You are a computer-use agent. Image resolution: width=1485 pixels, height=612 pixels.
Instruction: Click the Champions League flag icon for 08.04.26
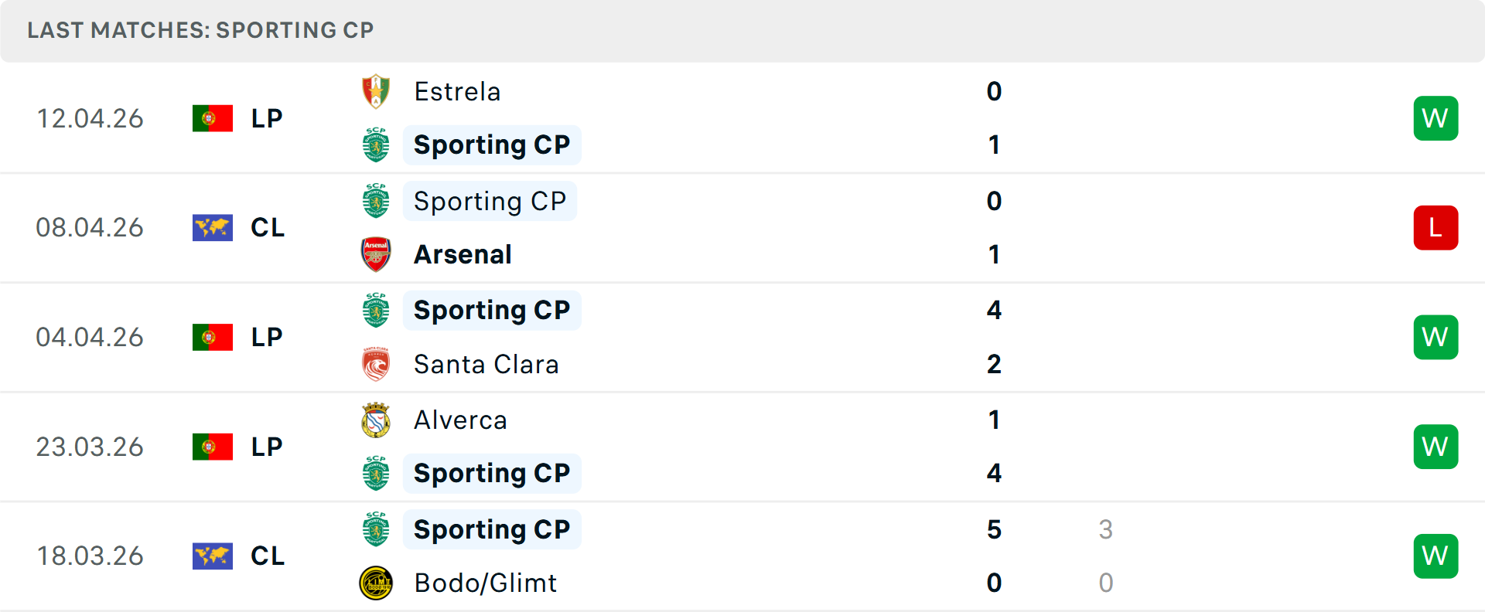[213, 227]
